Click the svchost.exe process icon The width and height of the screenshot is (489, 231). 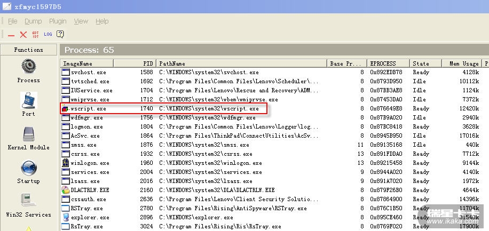(x=66, y=73)
